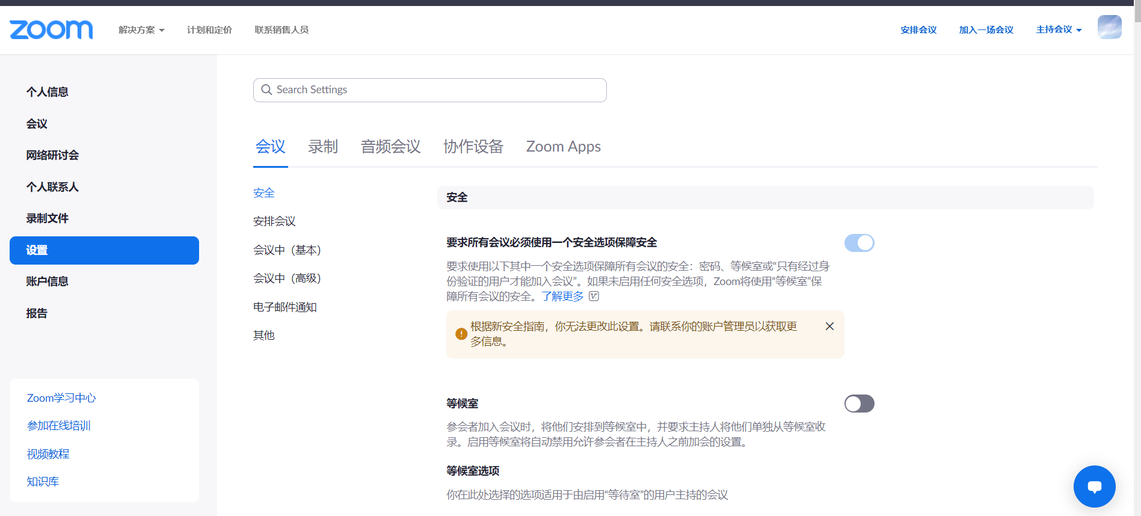Screen dimensions: 1141x516
Task: Jump to 会议中（高级）section
Action: [x=288, y=278]
